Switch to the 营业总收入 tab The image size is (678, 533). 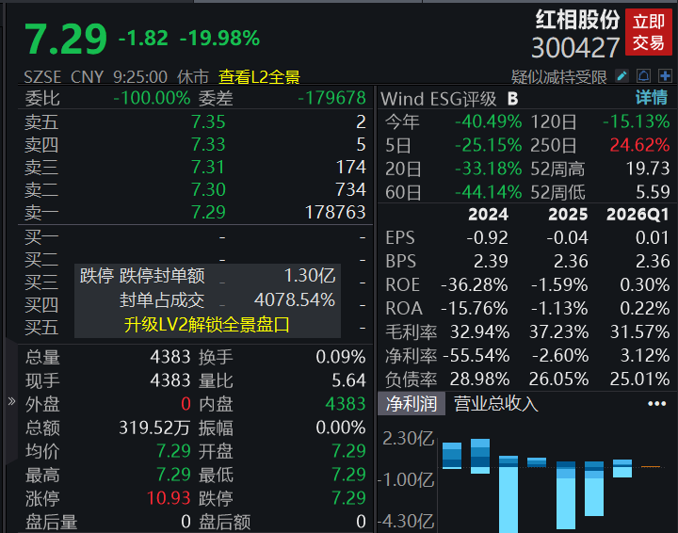pos(496,404)
